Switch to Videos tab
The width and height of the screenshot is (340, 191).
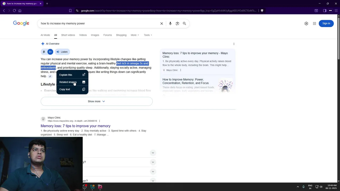coord(83,35)
